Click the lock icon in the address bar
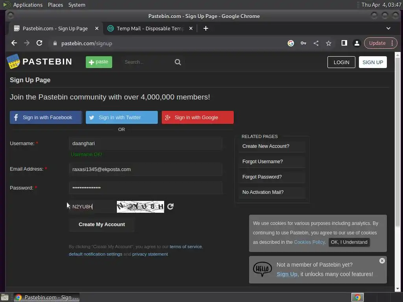This screenshot has height=302, width=403. tap(55, 43)
